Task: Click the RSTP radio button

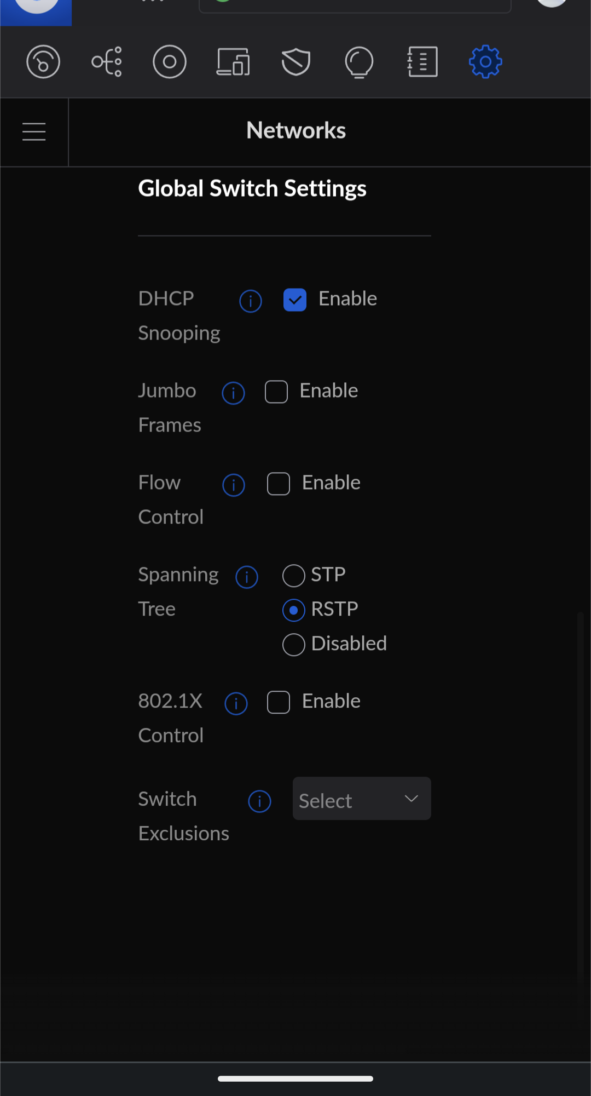Action: point(294,610)
